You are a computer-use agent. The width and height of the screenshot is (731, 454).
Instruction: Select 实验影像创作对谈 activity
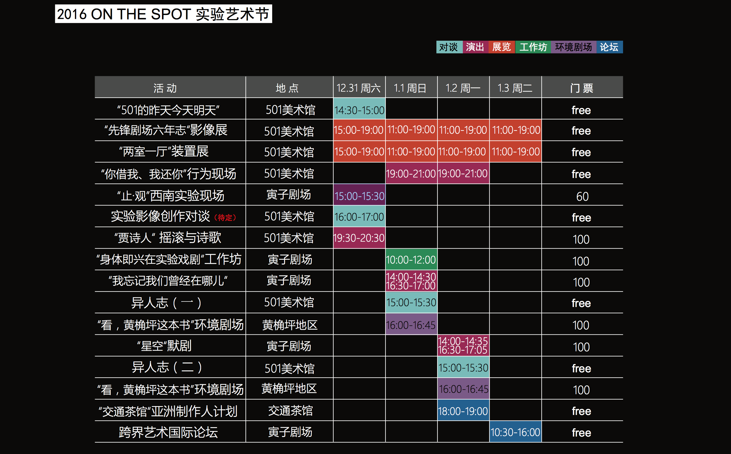tap(160, 216)
